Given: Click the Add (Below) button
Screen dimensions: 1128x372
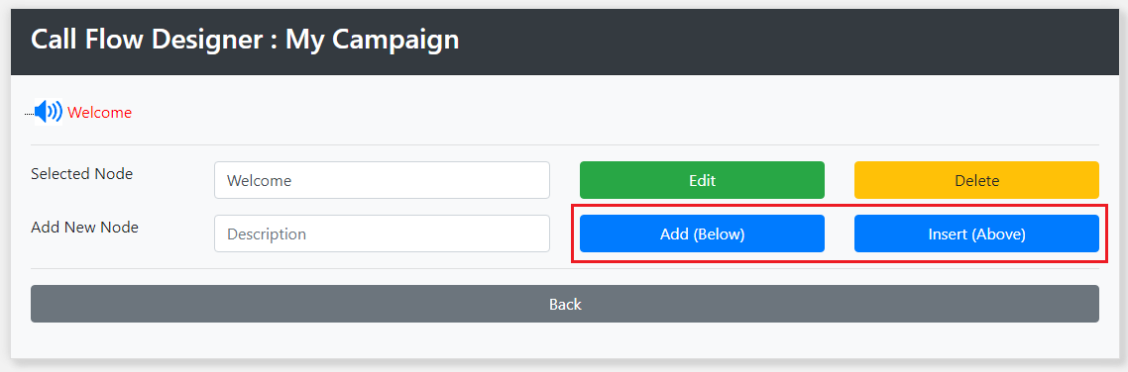Looking at the screenshot, I should (x=702, y=233).
